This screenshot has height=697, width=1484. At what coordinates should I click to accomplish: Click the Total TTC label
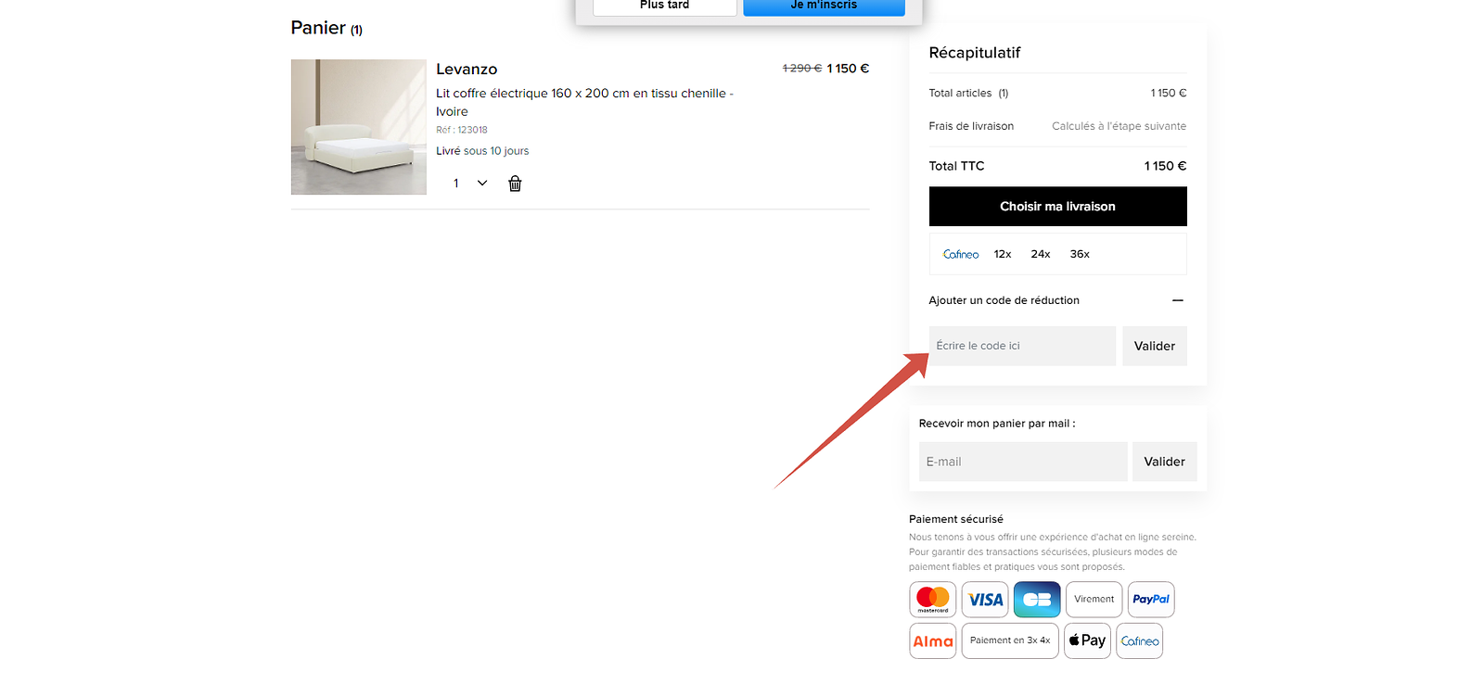click(x=956, y=166)
